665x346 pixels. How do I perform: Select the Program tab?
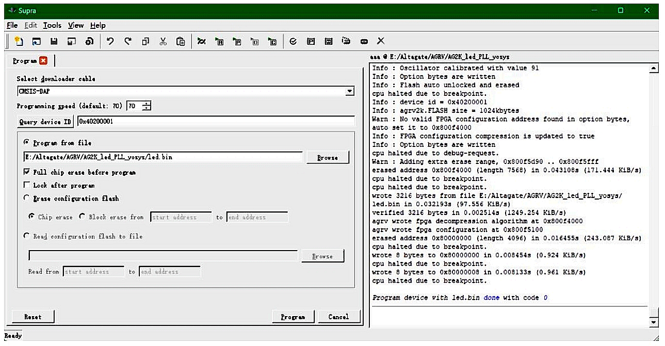pyautogui.click(x=25, y=61)
